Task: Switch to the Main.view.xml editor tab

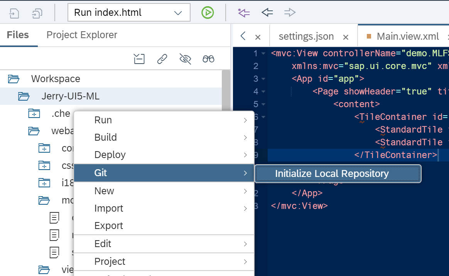Action: point(408,37)
